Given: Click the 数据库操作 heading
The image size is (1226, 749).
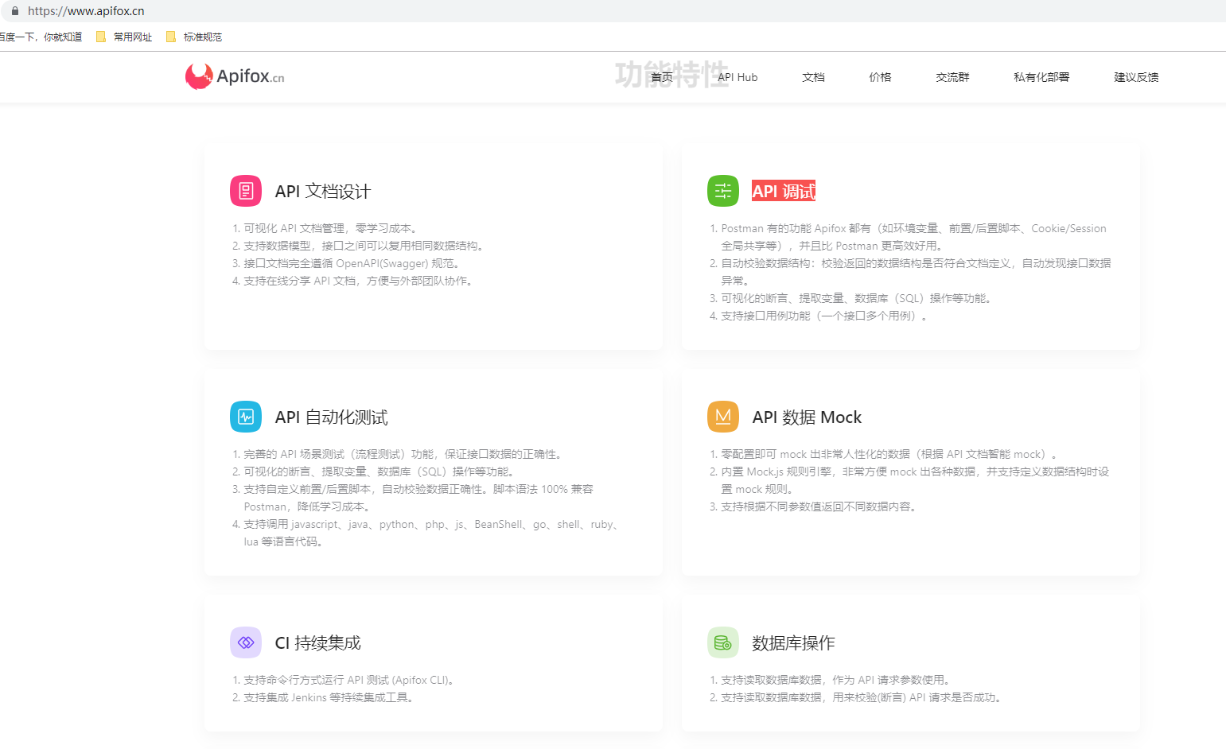Looking at the screenshot, I should pyautogui.click(x=794, y=642).
